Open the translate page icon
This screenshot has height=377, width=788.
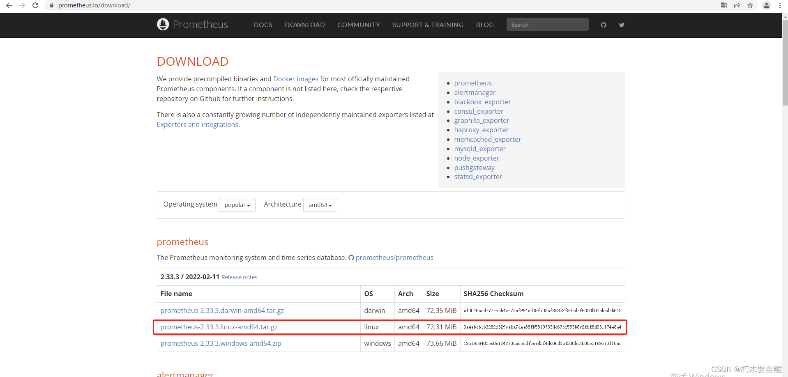(x=724, y=5)
